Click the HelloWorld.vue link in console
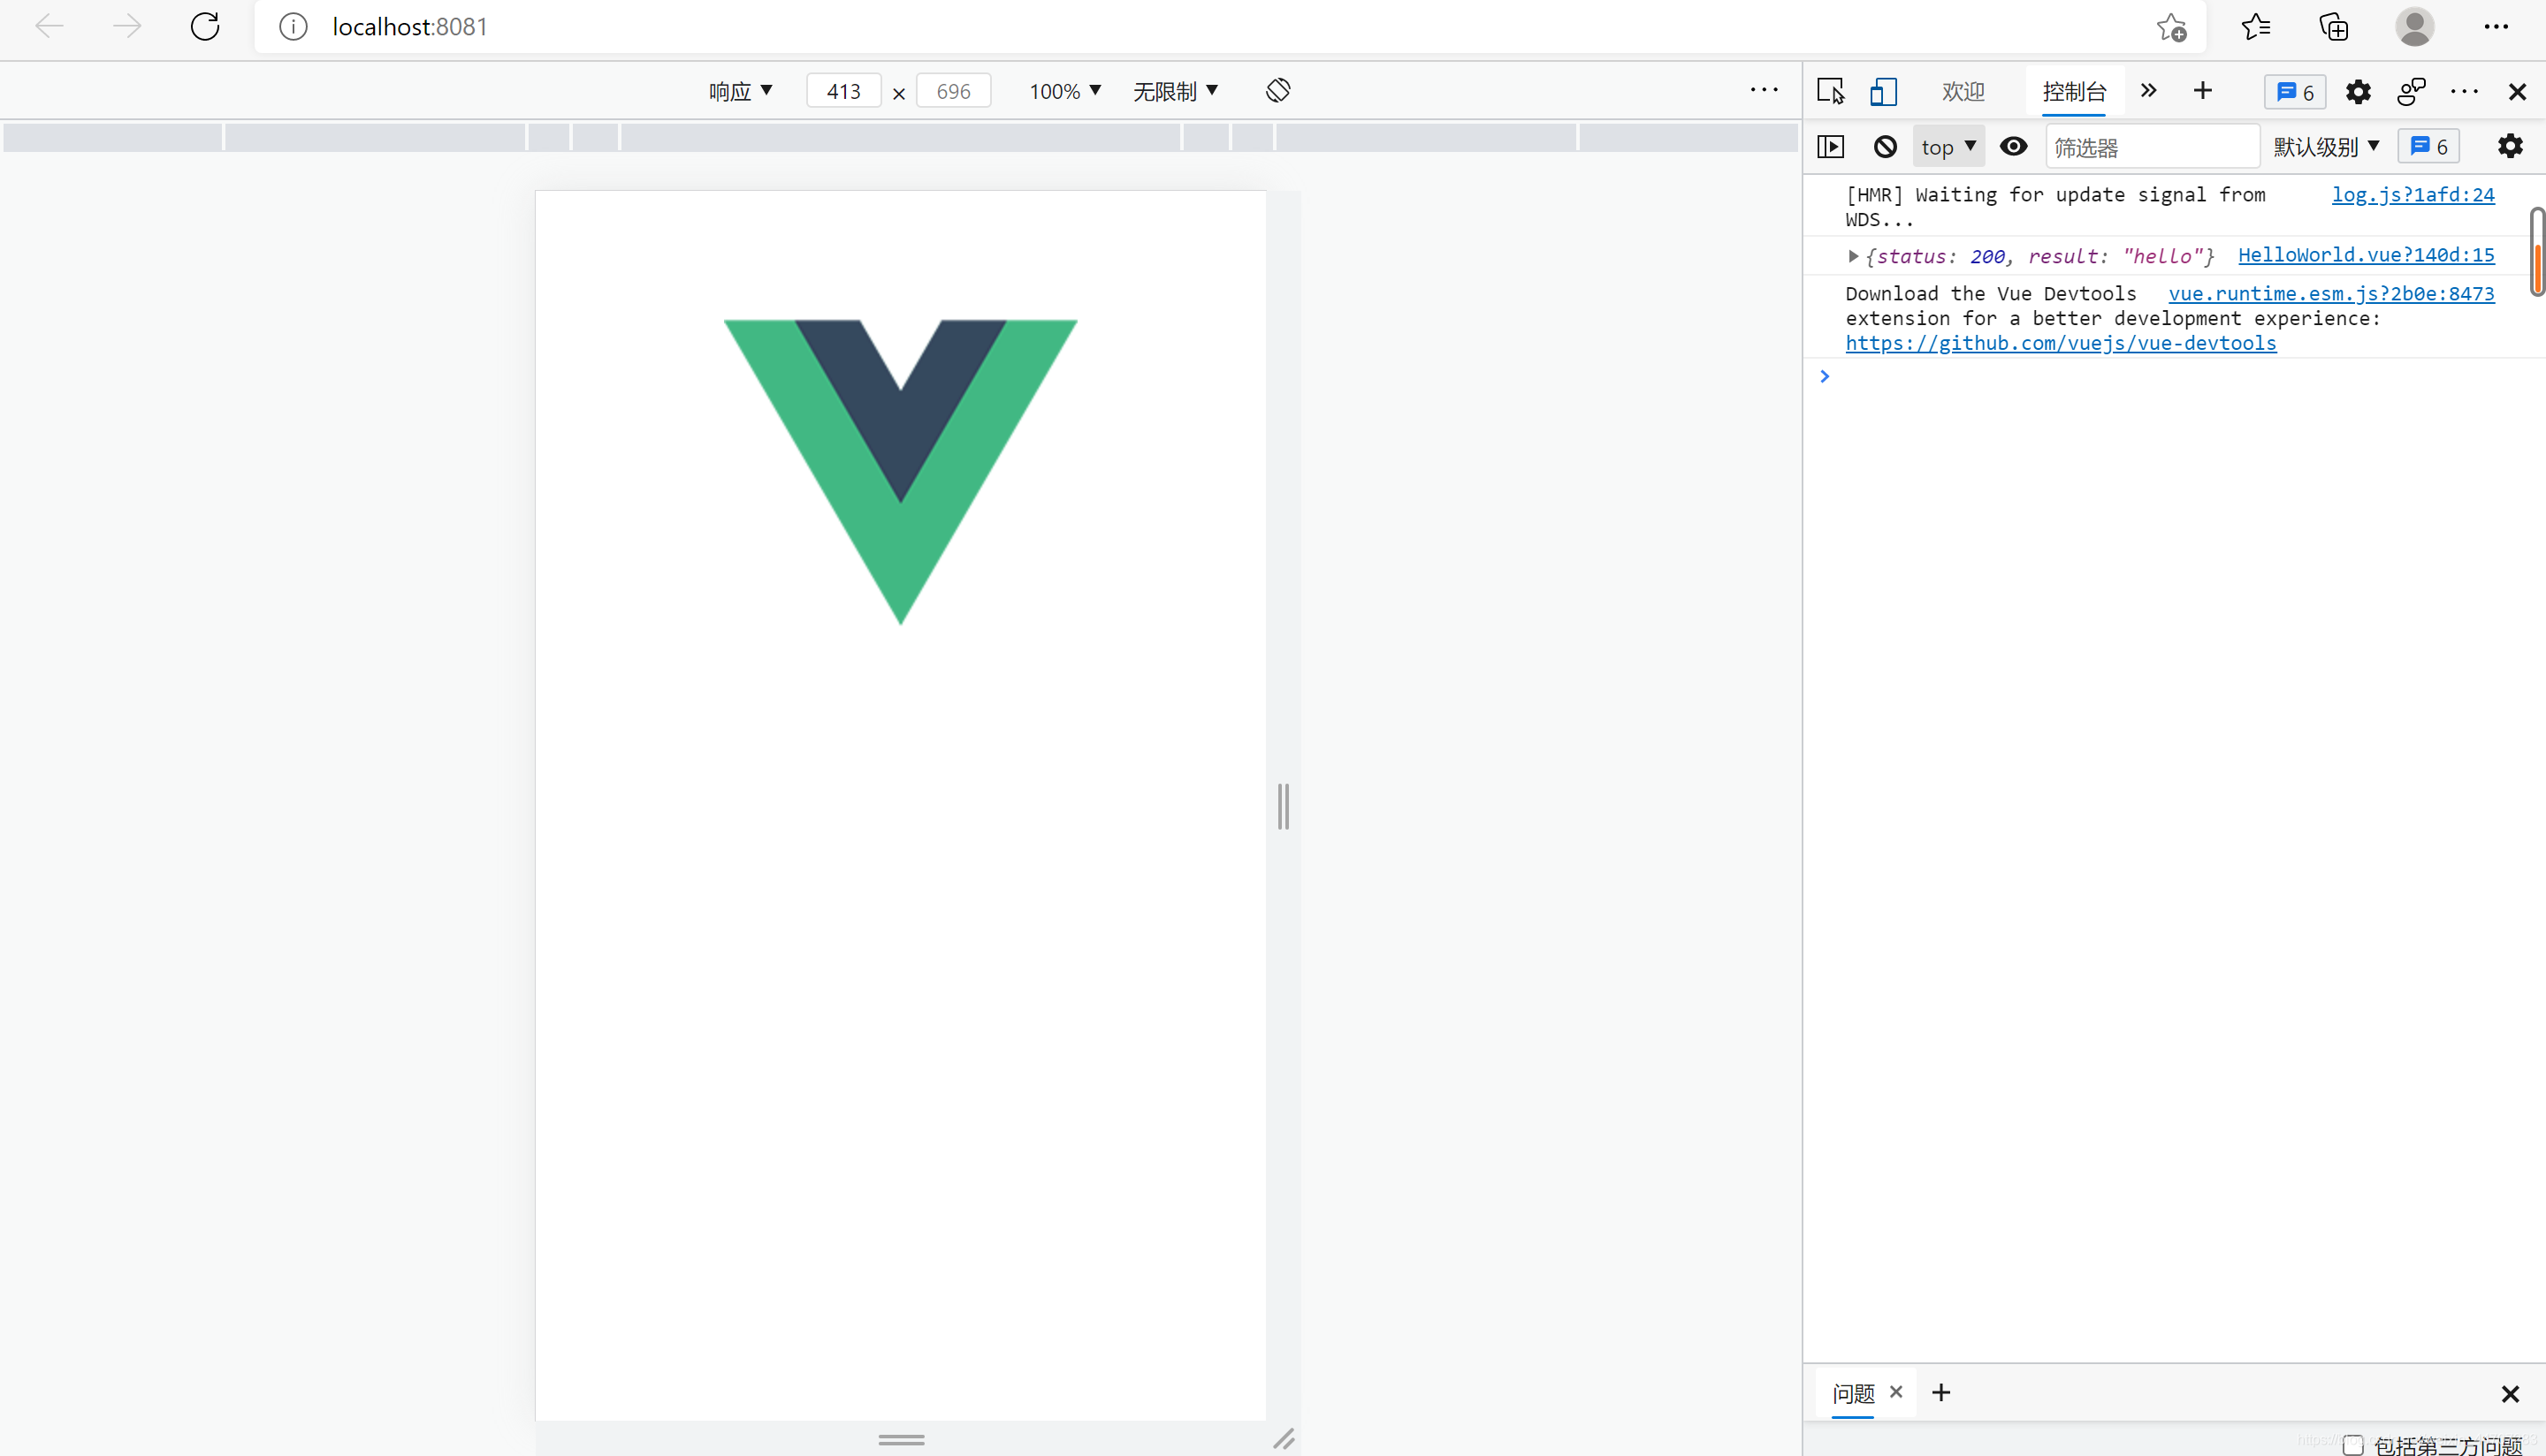Image resolution: width=2546 pixels, height=1456 pixels. [2366, 254]
